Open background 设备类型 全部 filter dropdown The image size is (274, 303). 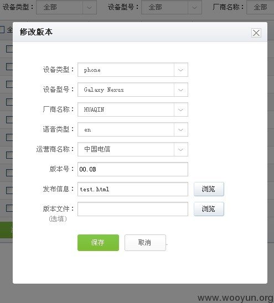coord(66,7)
